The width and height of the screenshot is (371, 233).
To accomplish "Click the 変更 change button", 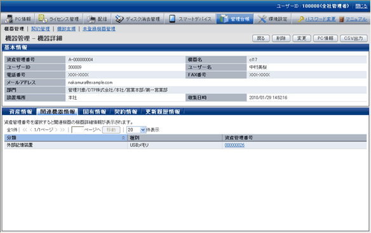I will (x=302, y=38).
